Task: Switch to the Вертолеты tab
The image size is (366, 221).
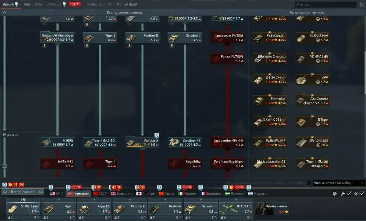Action: [x=33, y=4]
